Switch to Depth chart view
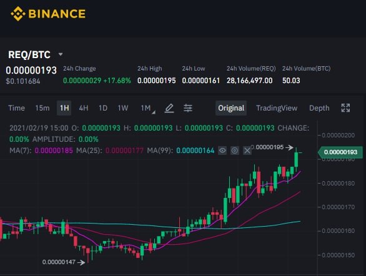366x276 pixels. 319,108
